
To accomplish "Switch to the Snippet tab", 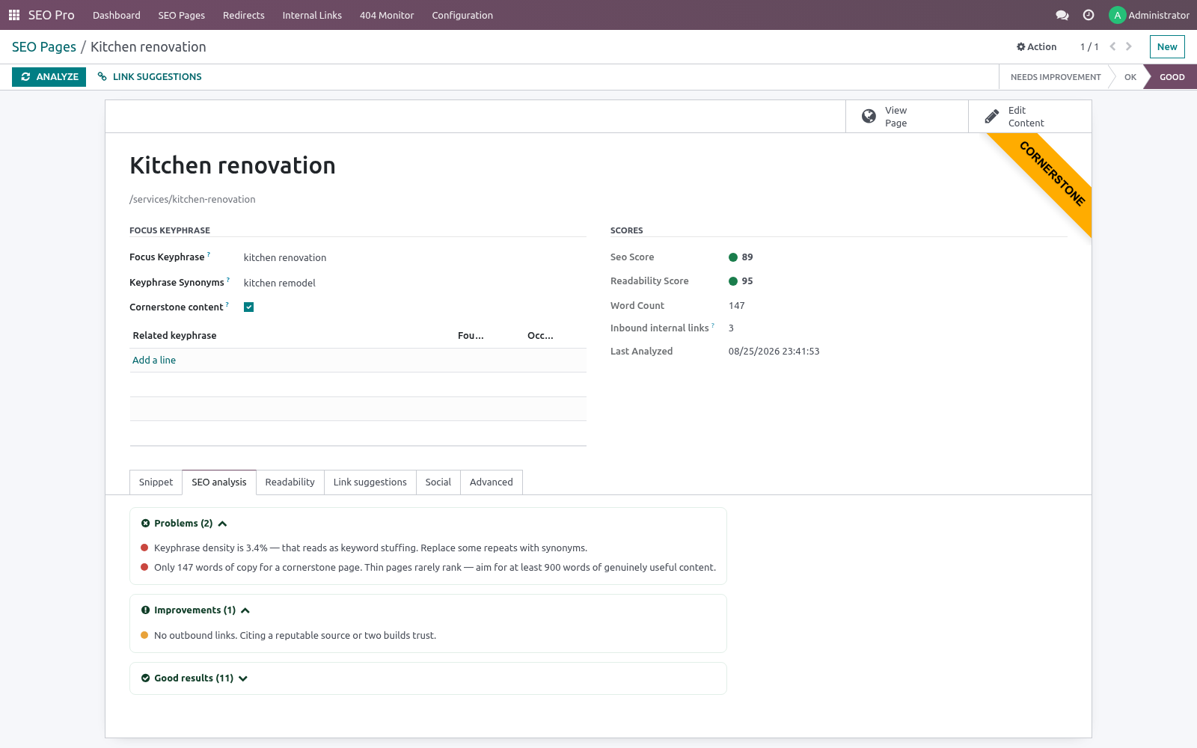I will click(x=156, y=482).
